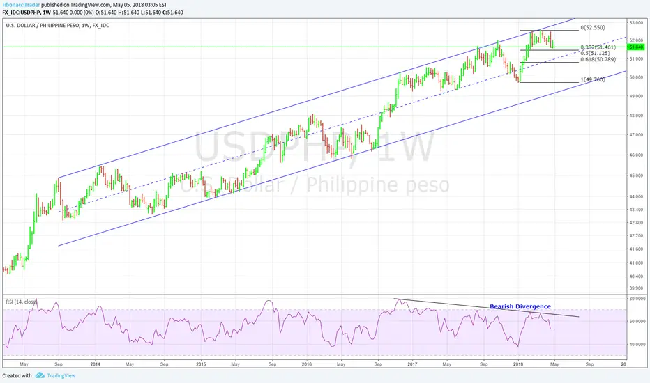
Task: Click the 42.200 price axis label
Action: 636,235
